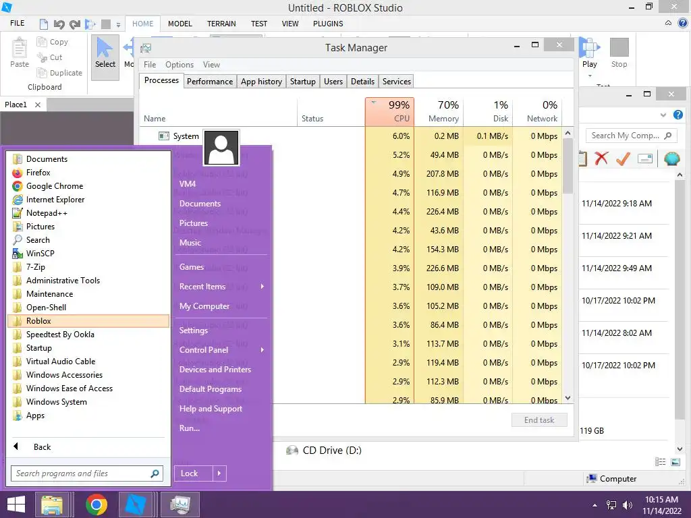The width and height of the screenshot is (691, 518).
Task: Open Internet Explorer from the programs list
Action: [88, 200]
